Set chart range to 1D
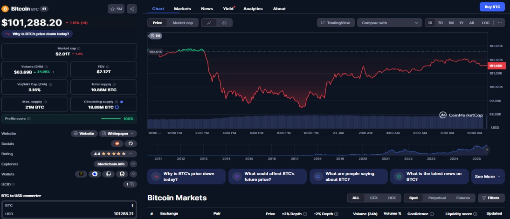Screen dimensions: 510x219 point(430,23)
